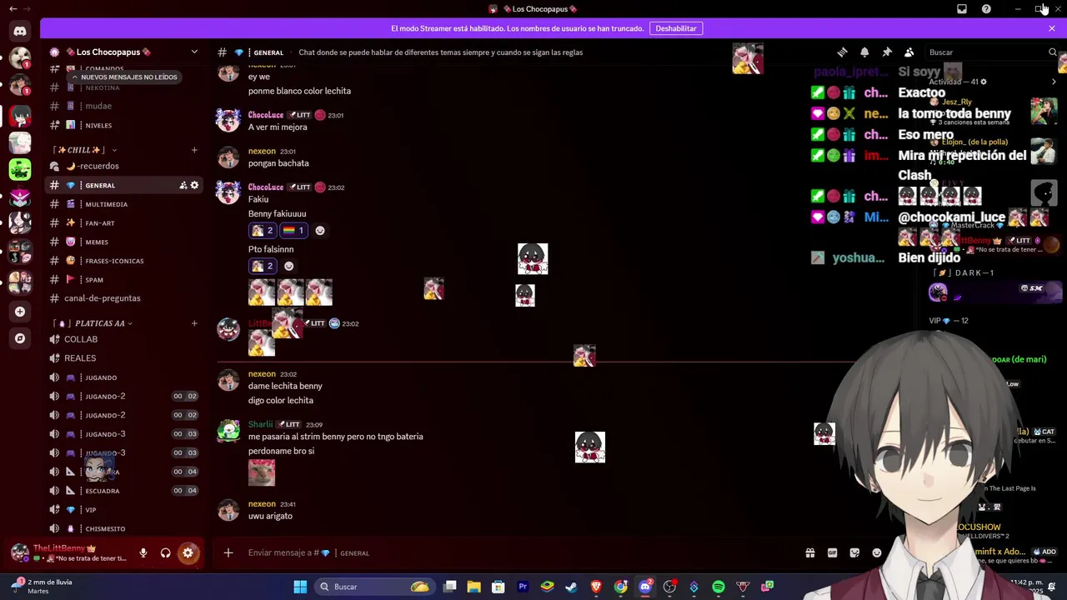Screen dimensions: 1067x600
Task: Open canal-de-preguntas channel
Action: (124, 298)
